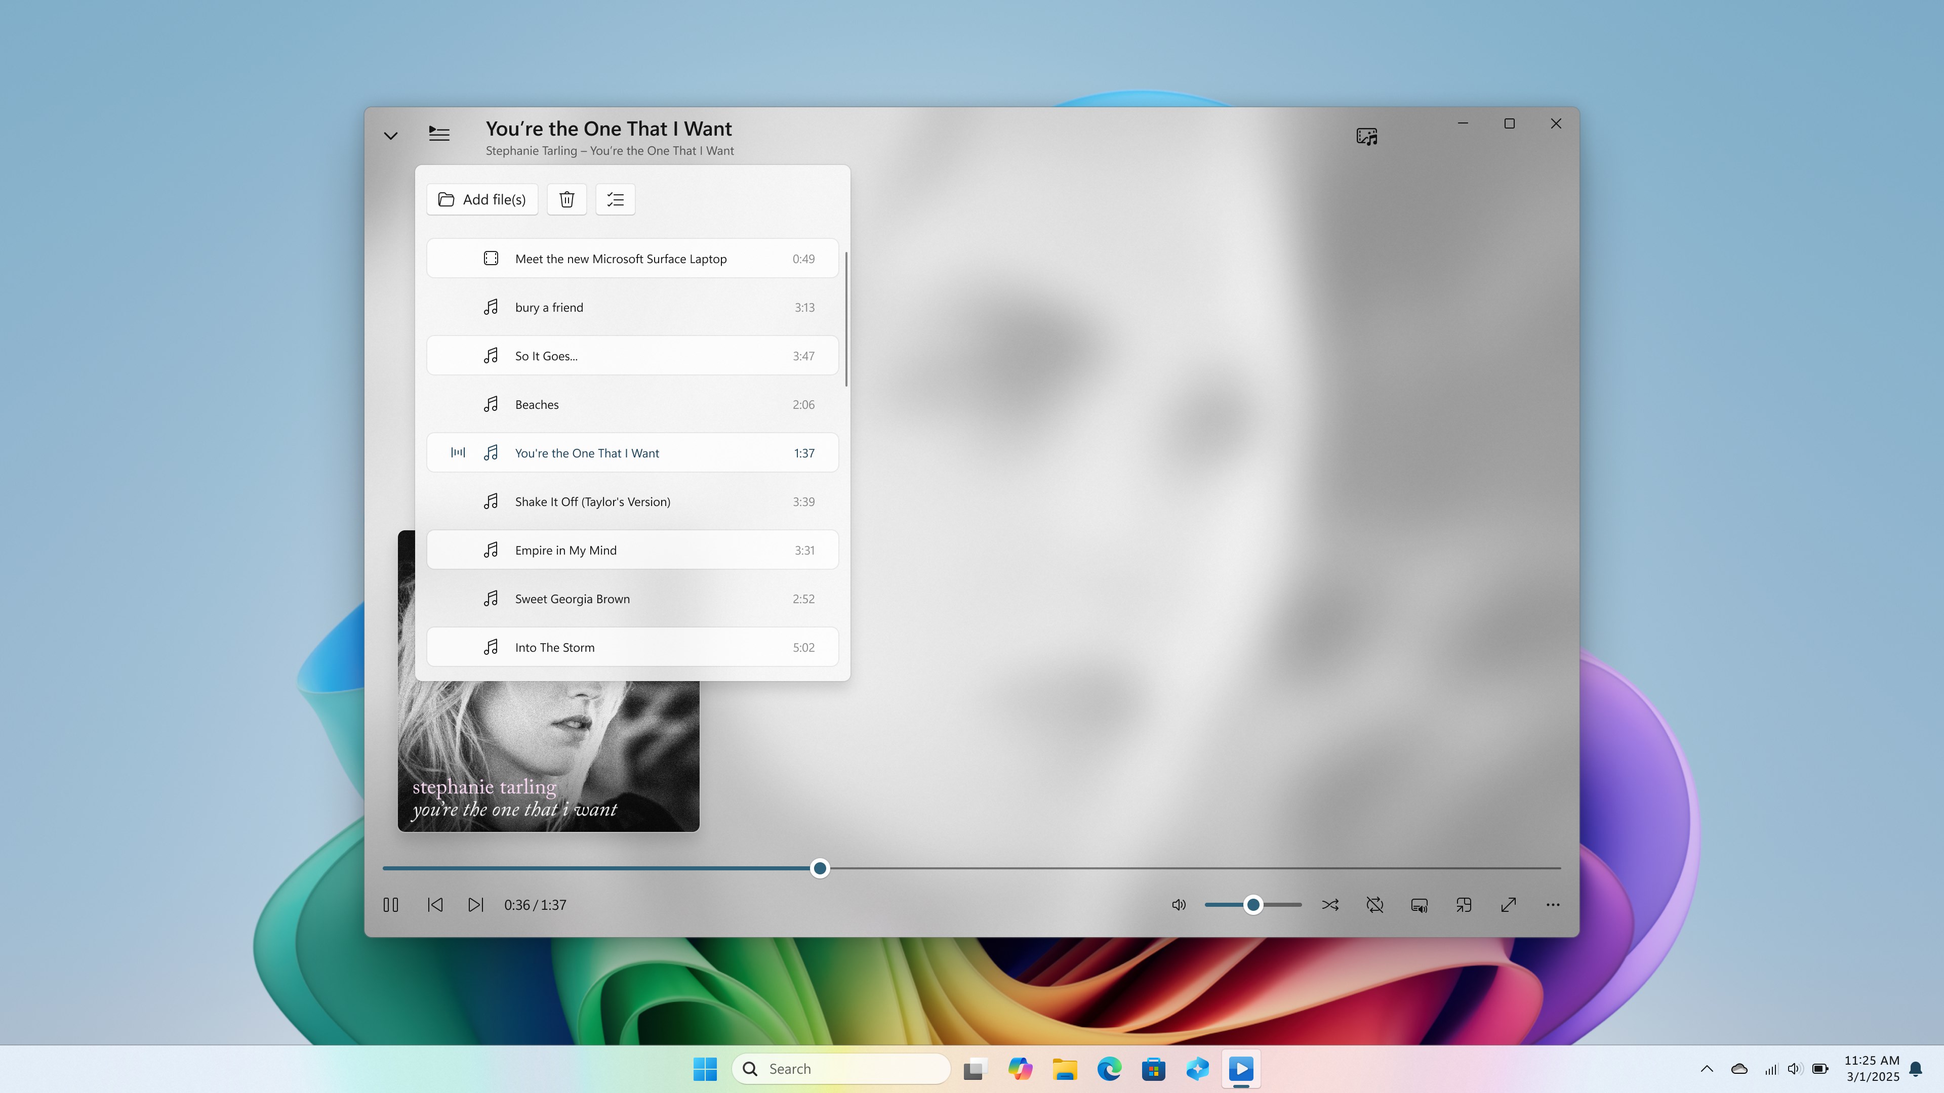This screenshot has width=1944, height=1093.
Task: Enter full screen playback
Action: (1508, 904)
